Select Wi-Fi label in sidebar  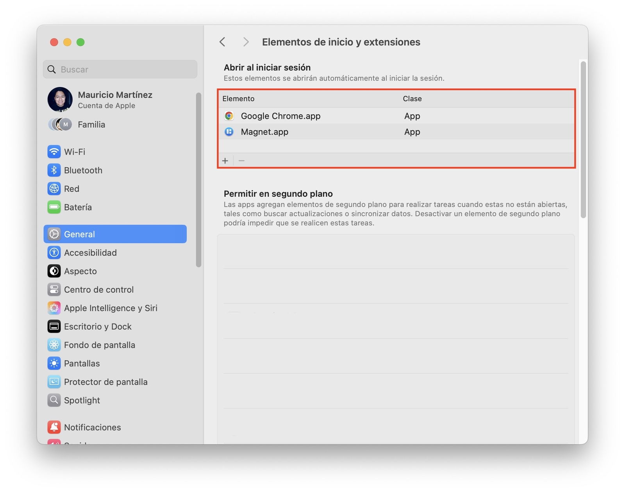(75, 152)
